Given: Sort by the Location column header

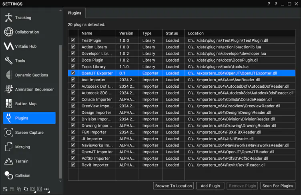Looking at the screenshot, I should (240, 33).
